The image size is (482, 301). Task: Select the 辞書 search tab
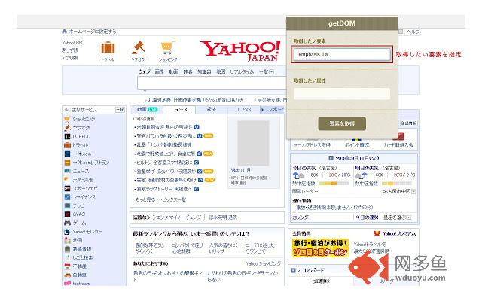[x=188, y=71]
